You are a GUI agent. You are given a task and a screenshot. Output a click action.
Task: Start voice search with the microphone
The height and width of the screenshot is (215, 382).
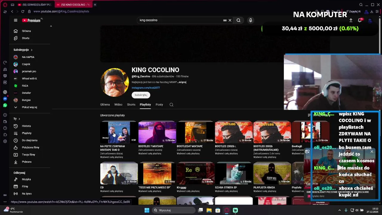pos(250,20)
